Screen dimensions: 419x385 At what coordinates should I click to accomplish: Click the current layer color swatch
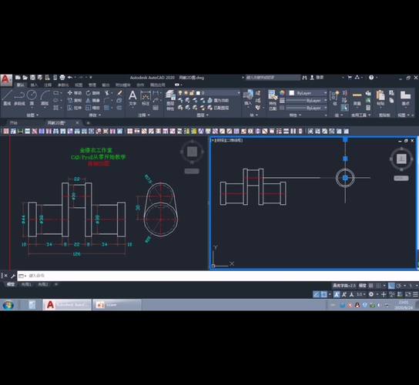pyautogui.click(x=198, y=93)
